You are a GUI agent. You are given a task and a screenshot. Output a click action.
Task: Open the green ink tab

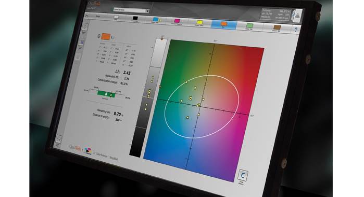[249, 26]
